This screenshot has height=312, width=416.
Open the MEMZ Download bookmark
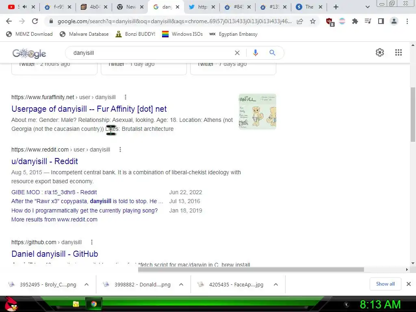(29, 34)
